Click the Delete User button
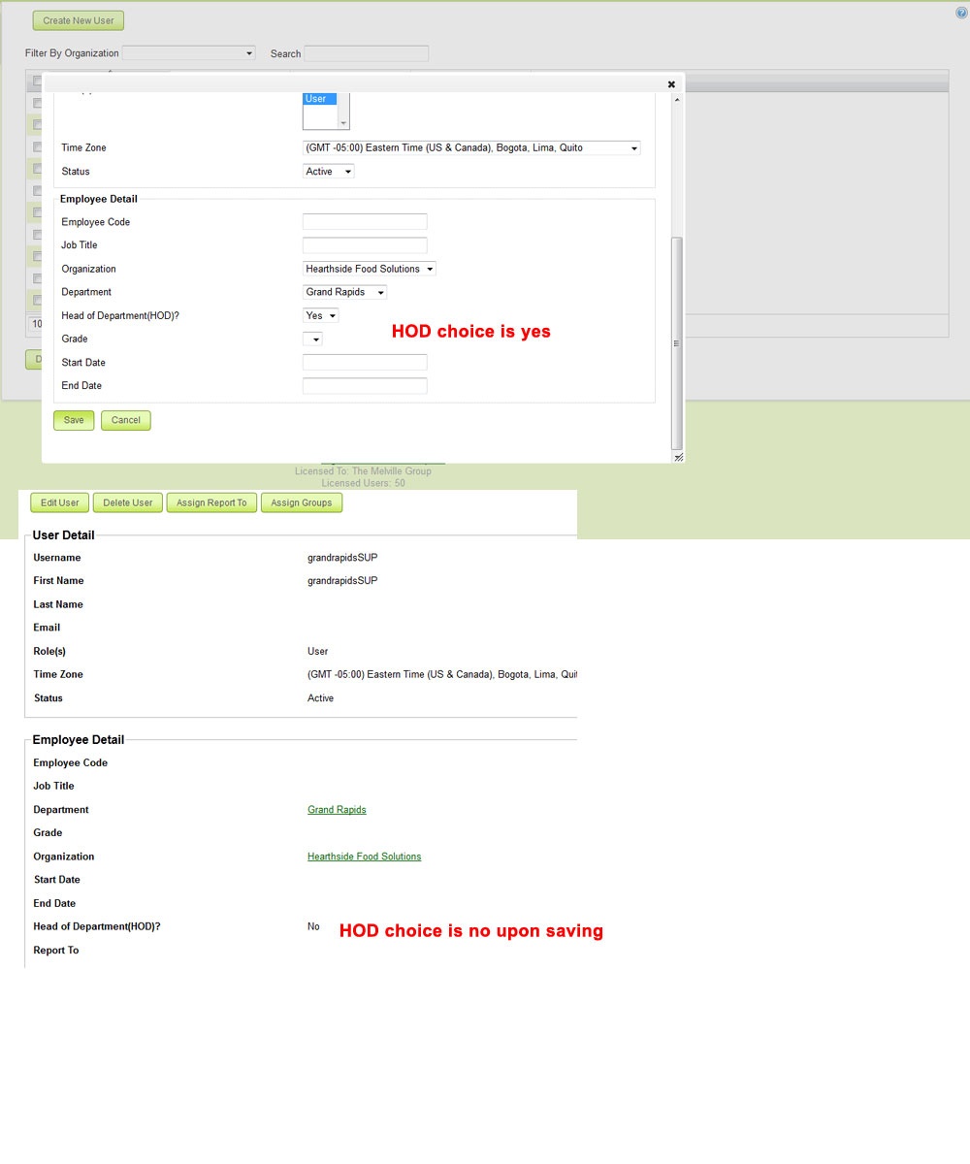Screen dimensions: 970x1164 [128, 502]
